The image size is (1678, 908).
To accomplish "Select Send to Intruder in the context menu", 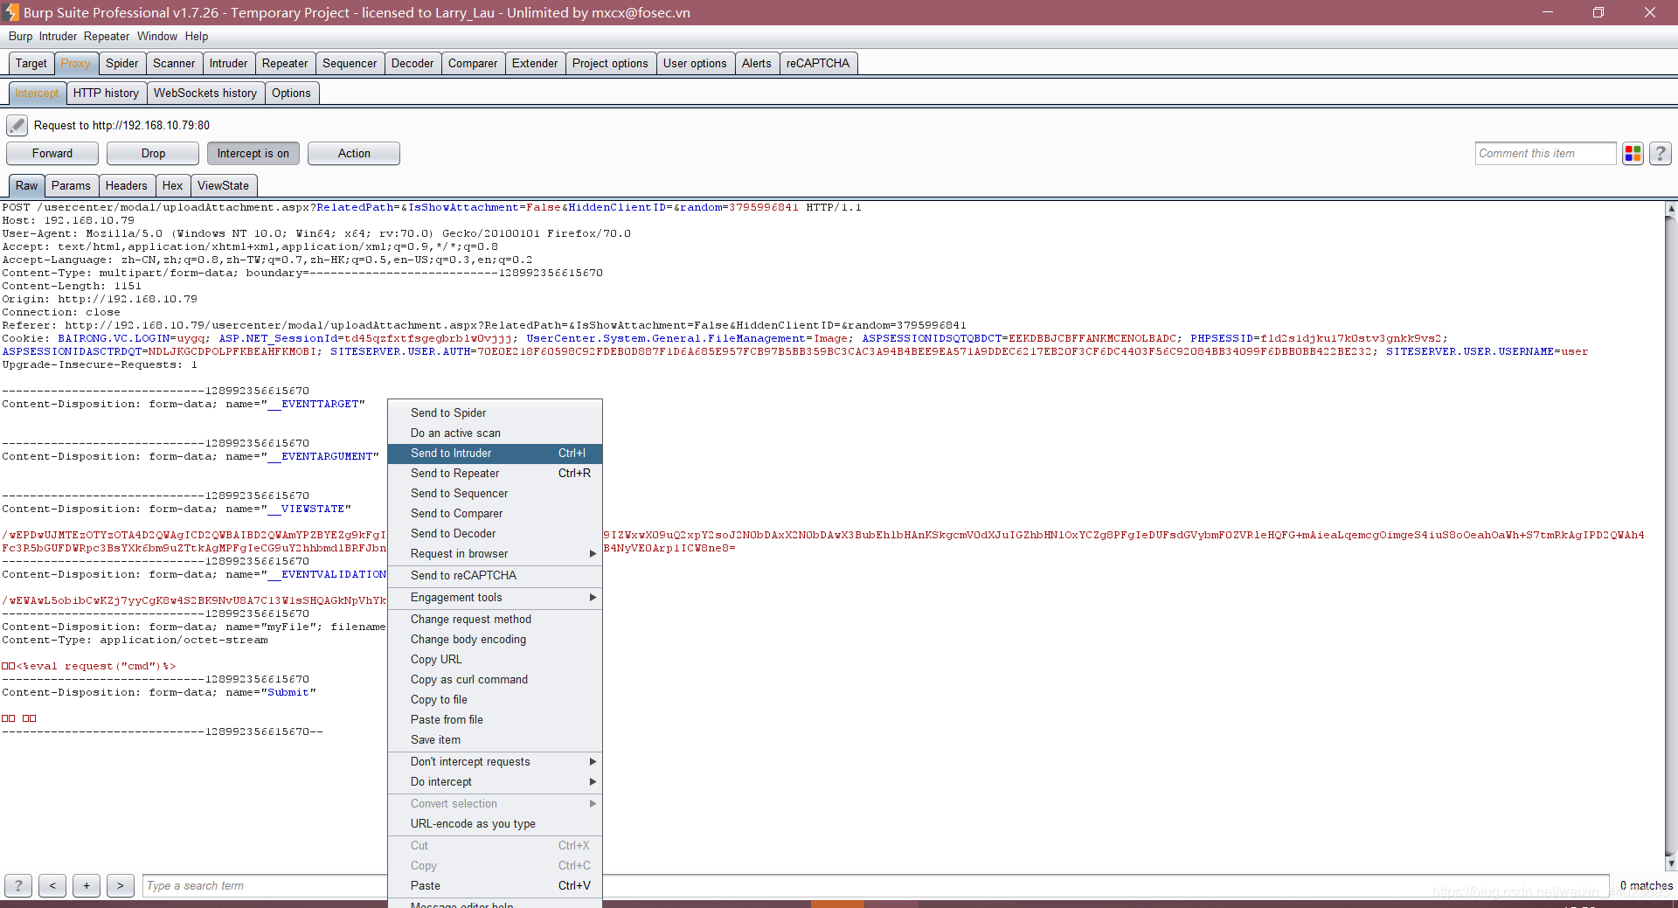I will [495, 454].
